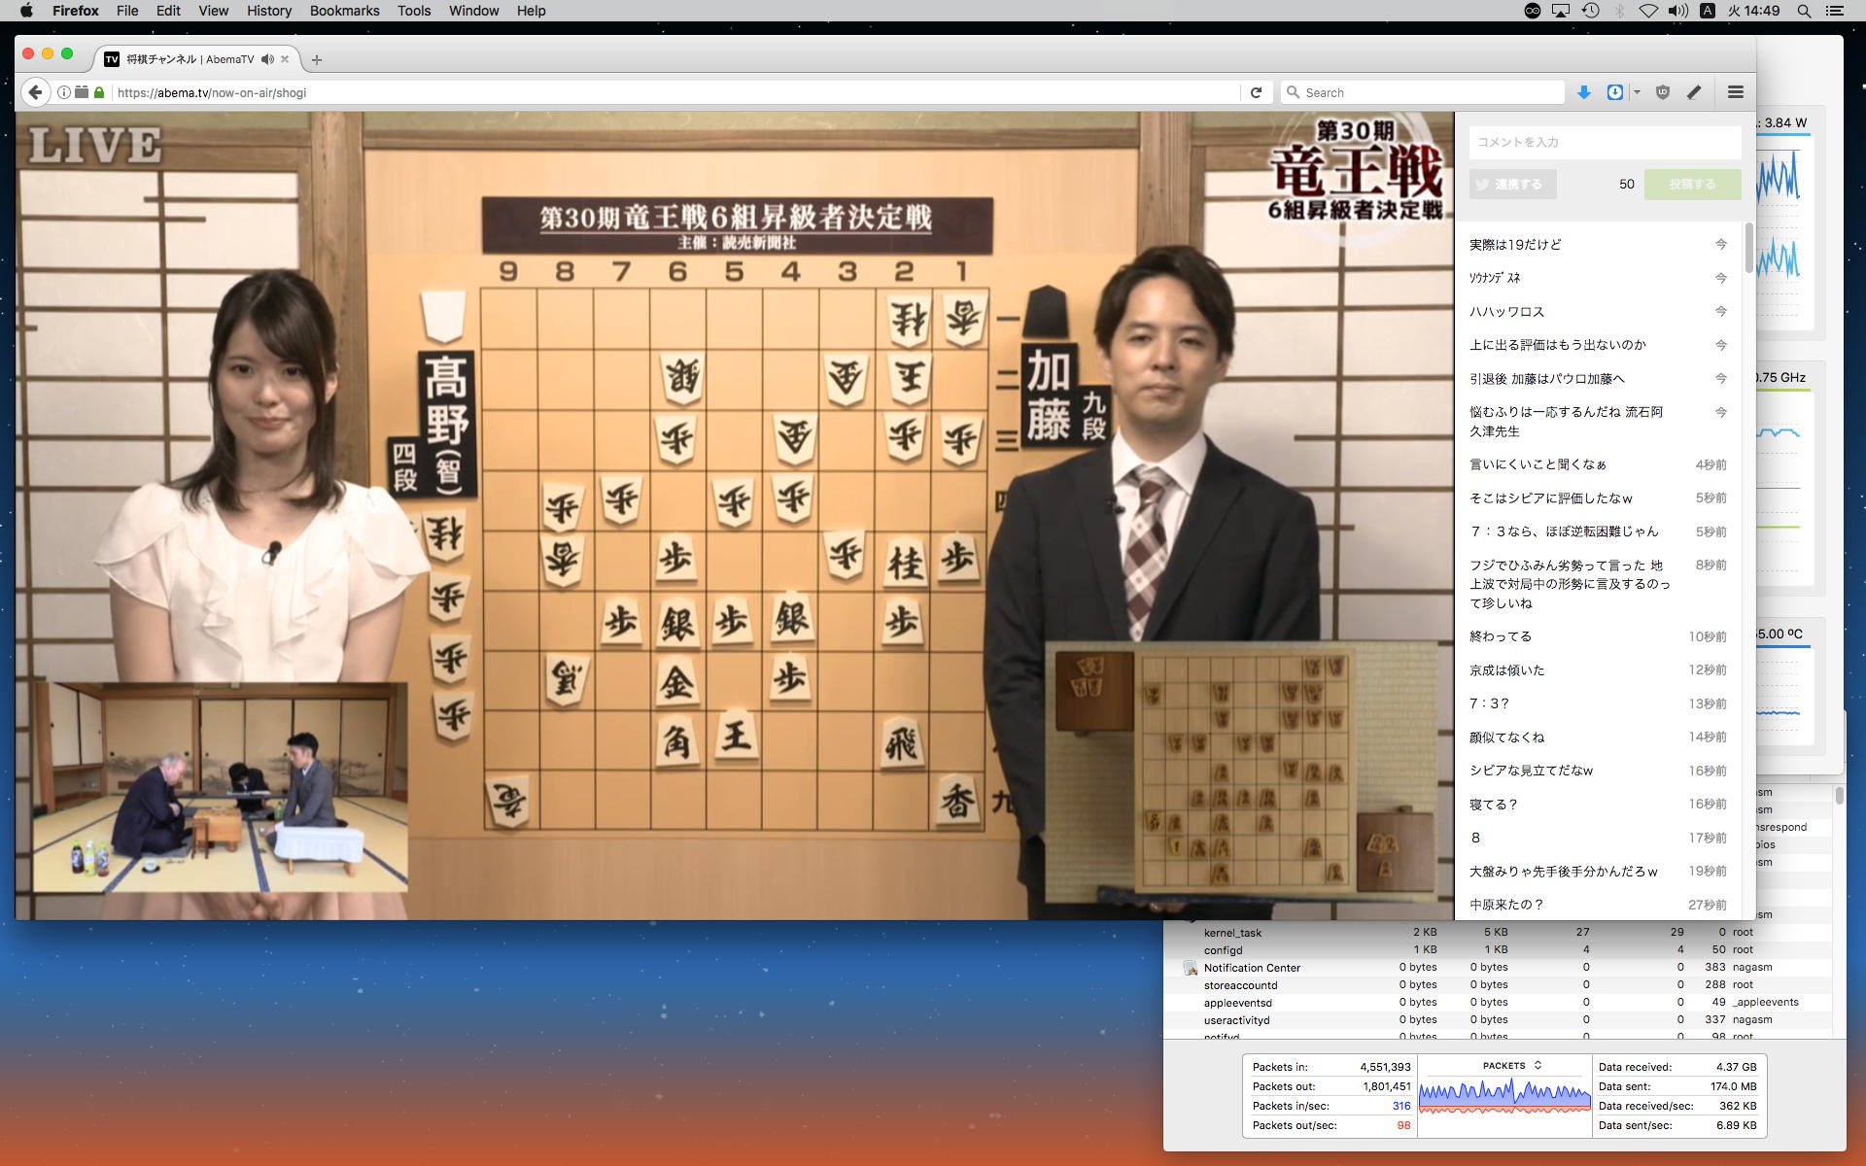The height and width of the screenshot is (1166, 1866).
Task: Toggle Twitter 連携する link button
Action: [1512, 184]
